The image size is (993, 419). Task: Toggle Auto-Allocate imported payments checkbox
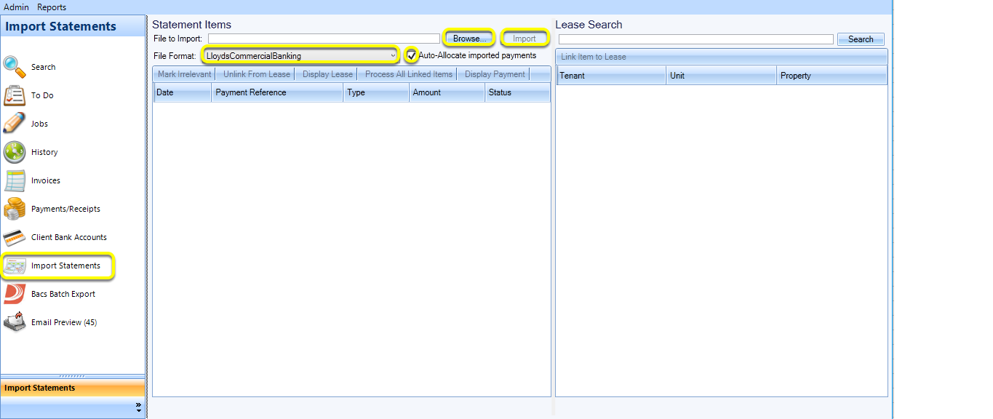tap(412, 55)
